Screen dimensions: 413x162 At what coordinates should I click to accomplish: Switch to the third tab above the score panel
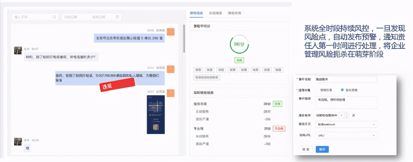click(x=234, y=13)
